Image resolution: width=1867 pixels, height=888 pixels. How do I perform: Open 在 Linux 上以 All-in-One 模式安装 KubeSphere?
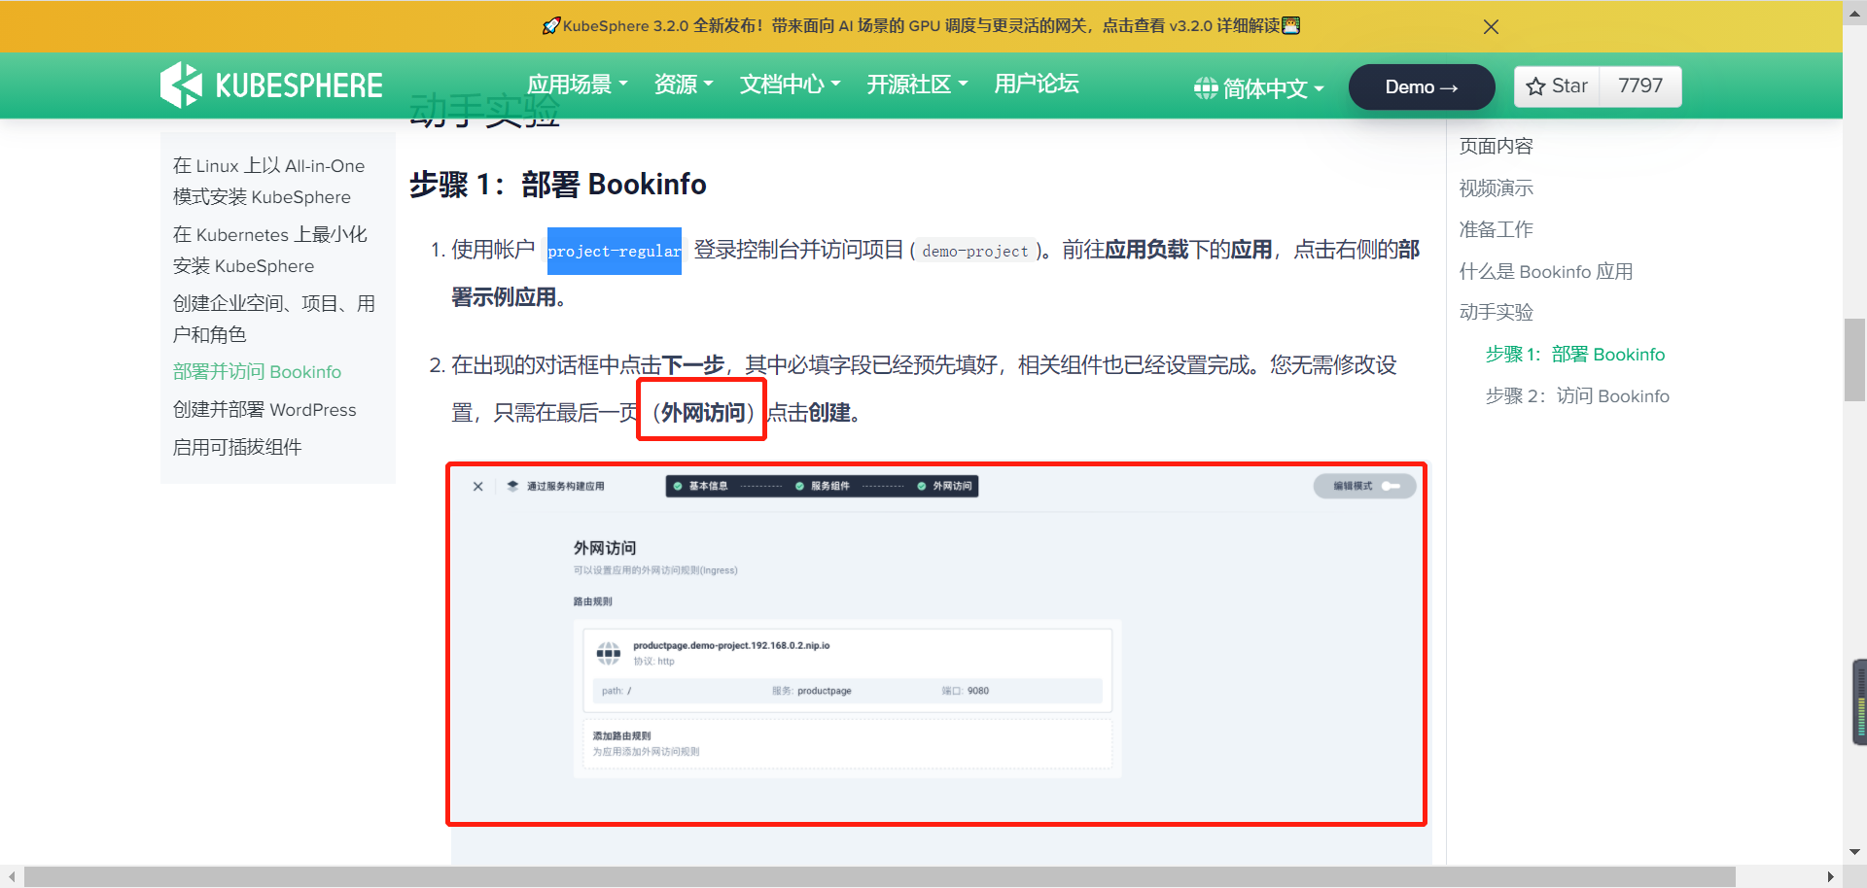point(269,182)
